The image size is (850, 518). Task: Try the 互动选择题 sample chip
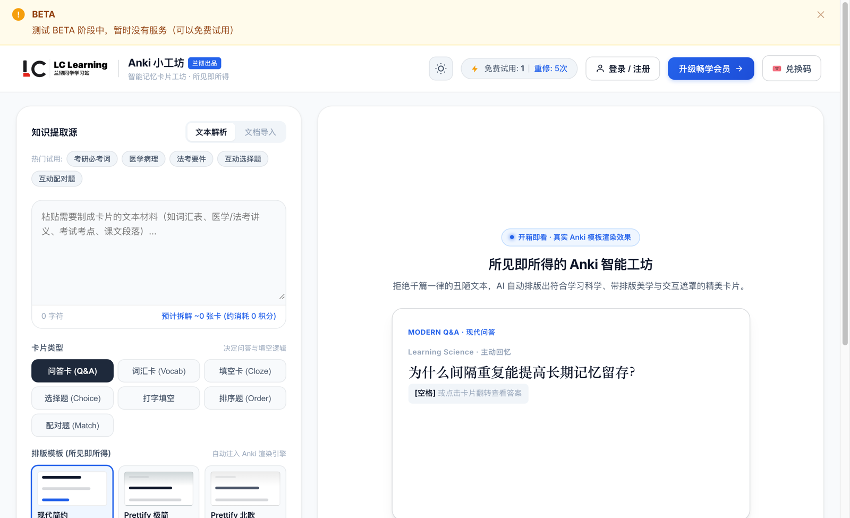coord(243,159)
